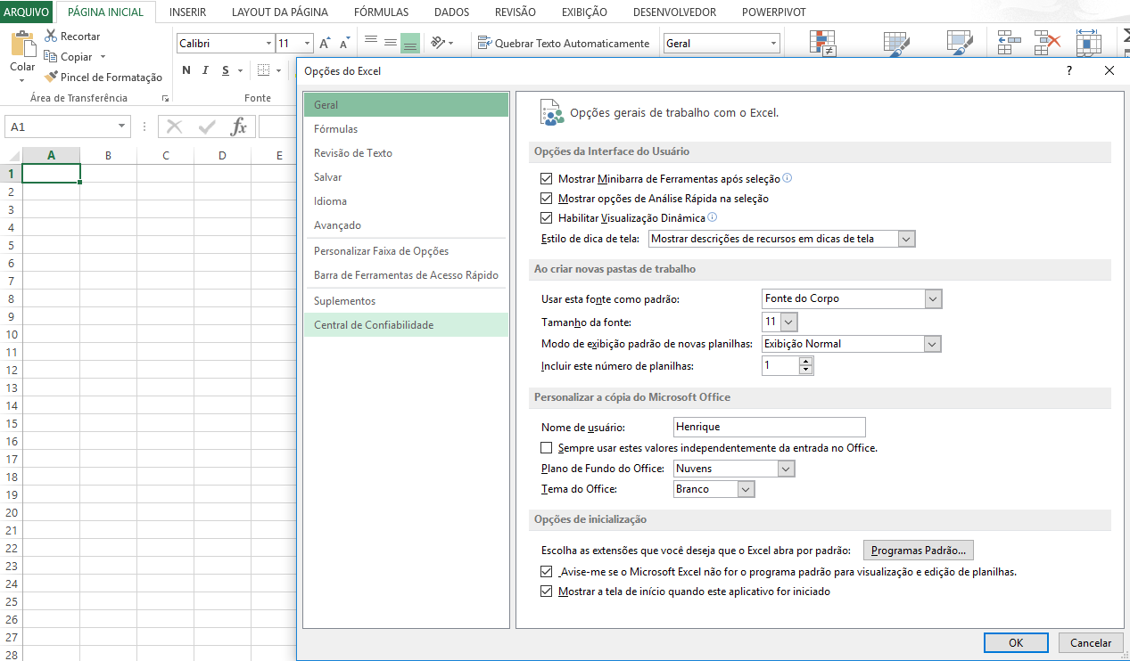Open ribbon font size 11 dropdown
The height and width of the screenshot is (661, 1130).
[308, 44]
